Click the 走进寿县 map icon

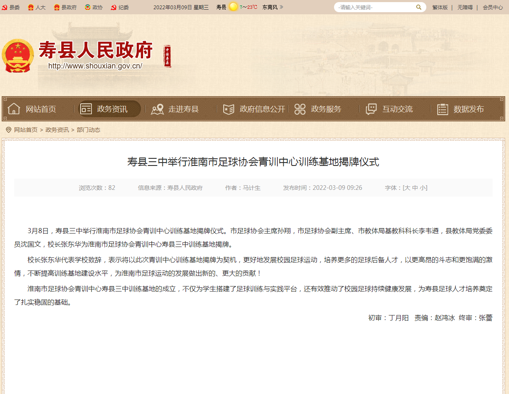point(157,108)
